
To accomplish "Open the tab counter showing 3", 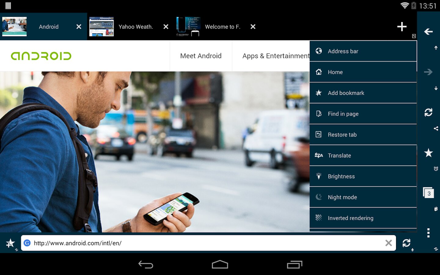I will pyautogui.click(x=428, y=193).
